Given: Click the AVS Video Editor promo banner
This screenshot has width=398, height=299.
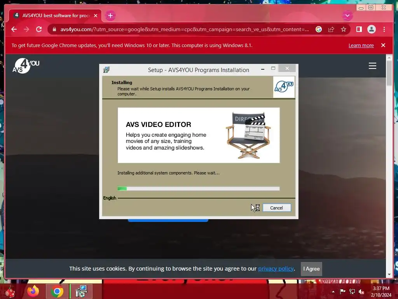Looking at the screenshot, I should pyautogui.click(x=199, y=135).
